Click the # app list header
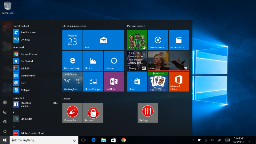Screen dimensions: 256x144 click(13, 112)
